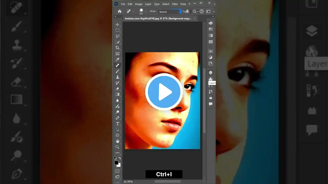This screenshot has width=328, height=184.
Task: Open the brush preset picker showing 201
Action: [x=141, y=11]
